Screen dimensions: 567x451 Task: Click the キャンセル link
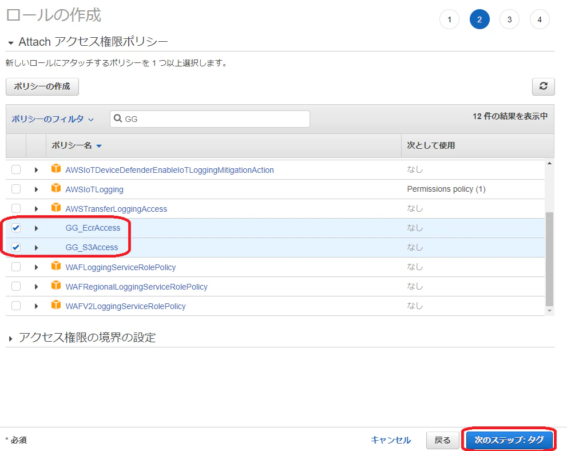(x=391, y=440)
